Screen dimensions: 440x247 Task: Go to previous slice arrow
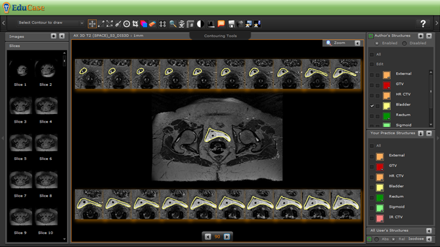[208, 237]
